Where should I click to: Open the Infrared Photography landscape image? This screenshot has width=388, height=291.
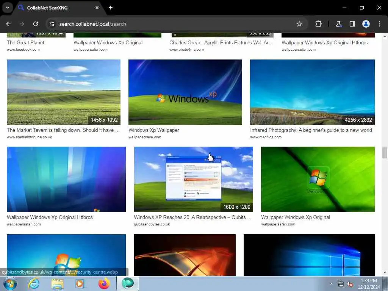pos(312,92)
